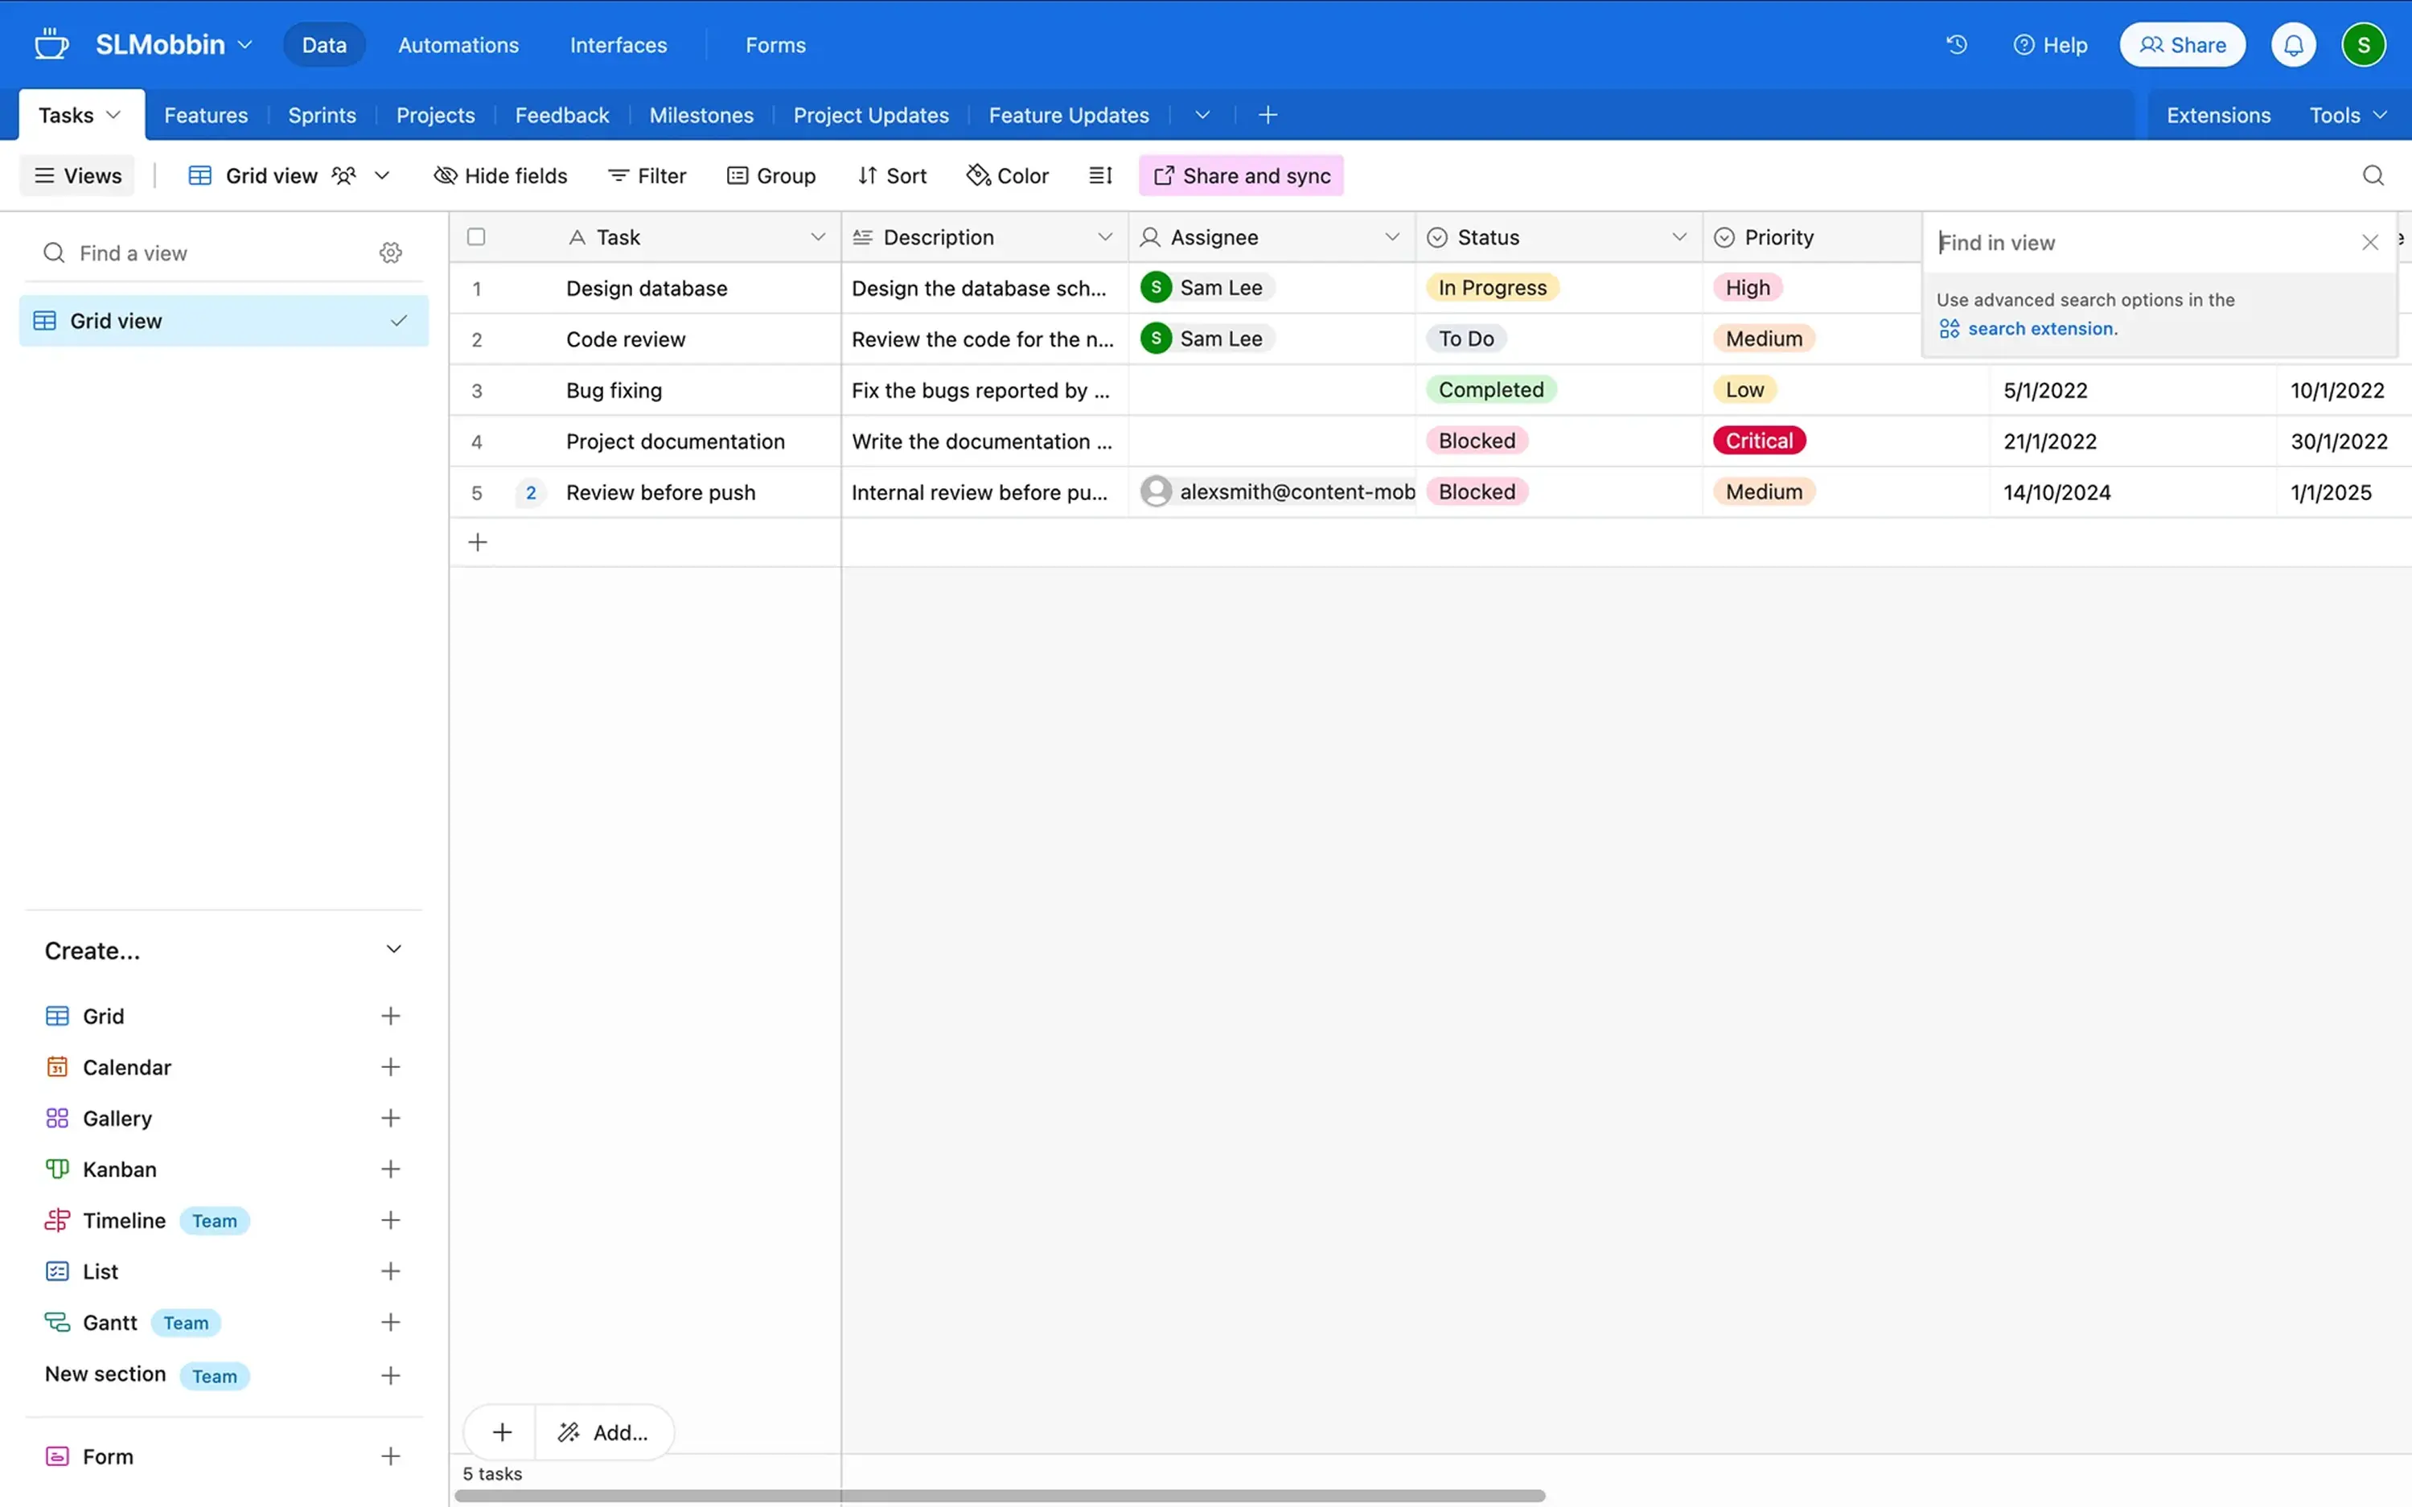The image size is (2412, 1507).
Task: Open search in the table
Action: [x=2373, y=175]
